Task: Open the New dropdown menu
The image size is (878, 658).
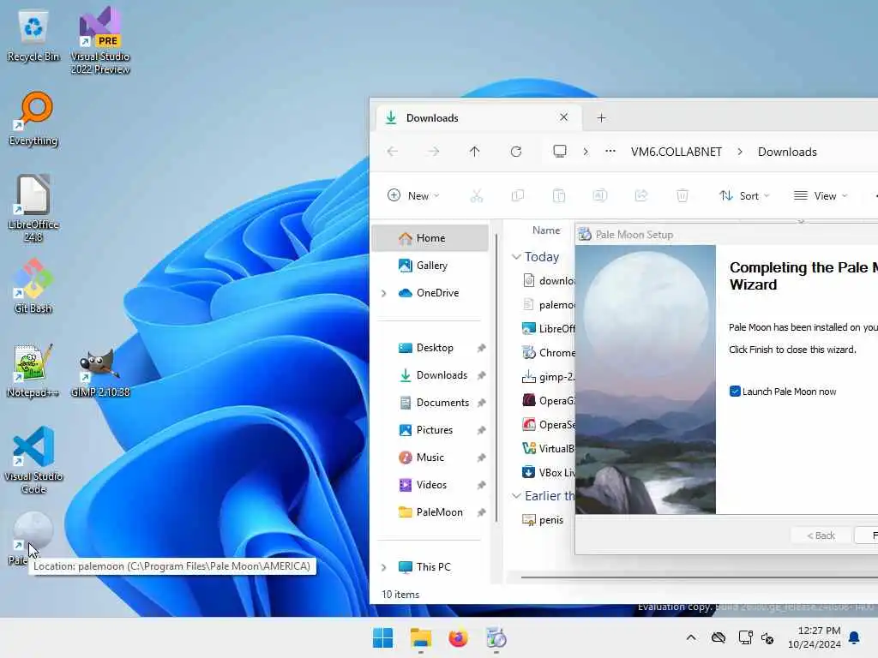Action: point(414,195)
